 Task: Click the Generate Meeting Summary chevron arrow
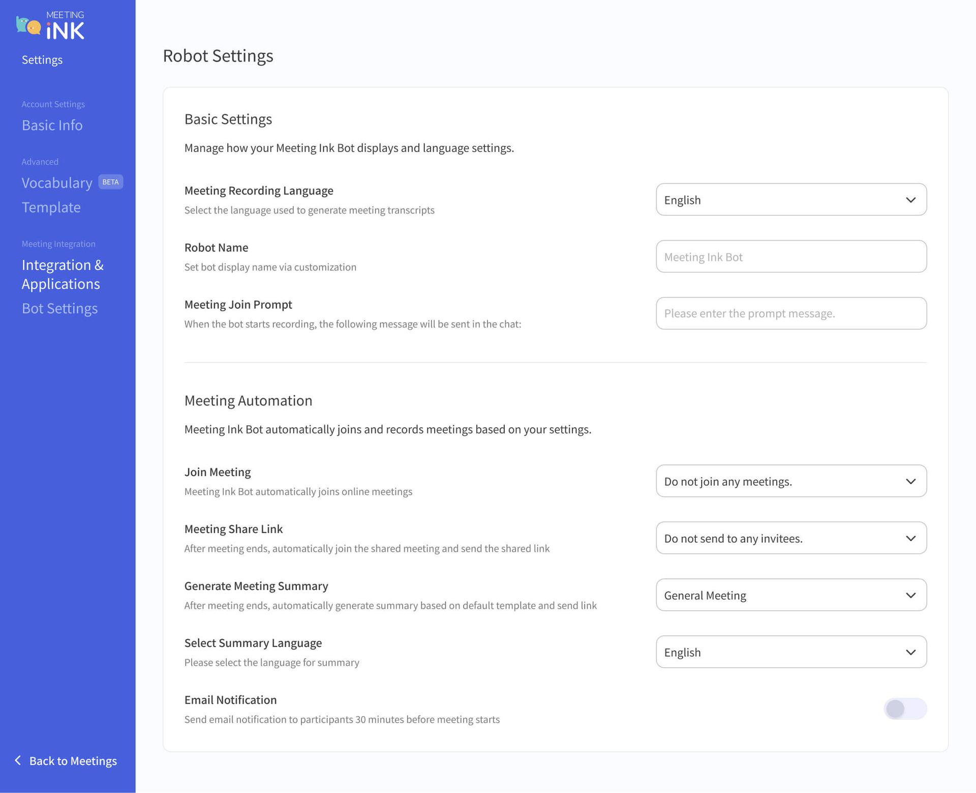(x=910, y=595)
